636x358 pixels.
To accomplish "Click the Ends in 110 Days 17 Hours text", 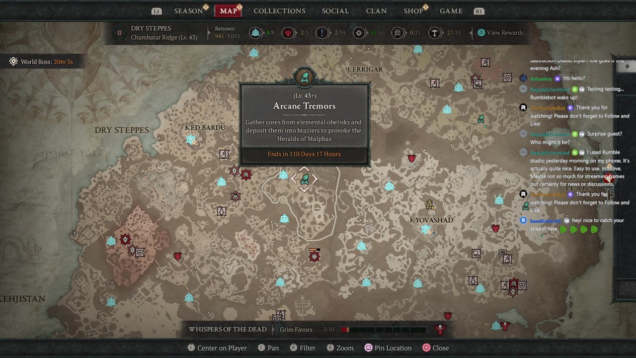I will [304, 154].
